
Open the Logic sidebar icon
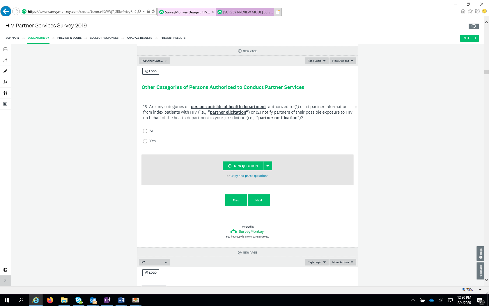click(5, 82)
